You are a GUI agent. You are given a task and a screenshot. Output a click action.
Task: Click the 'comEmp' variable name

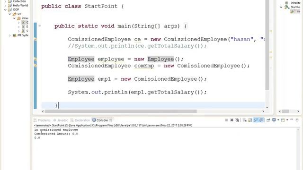(x=144, y=66)
